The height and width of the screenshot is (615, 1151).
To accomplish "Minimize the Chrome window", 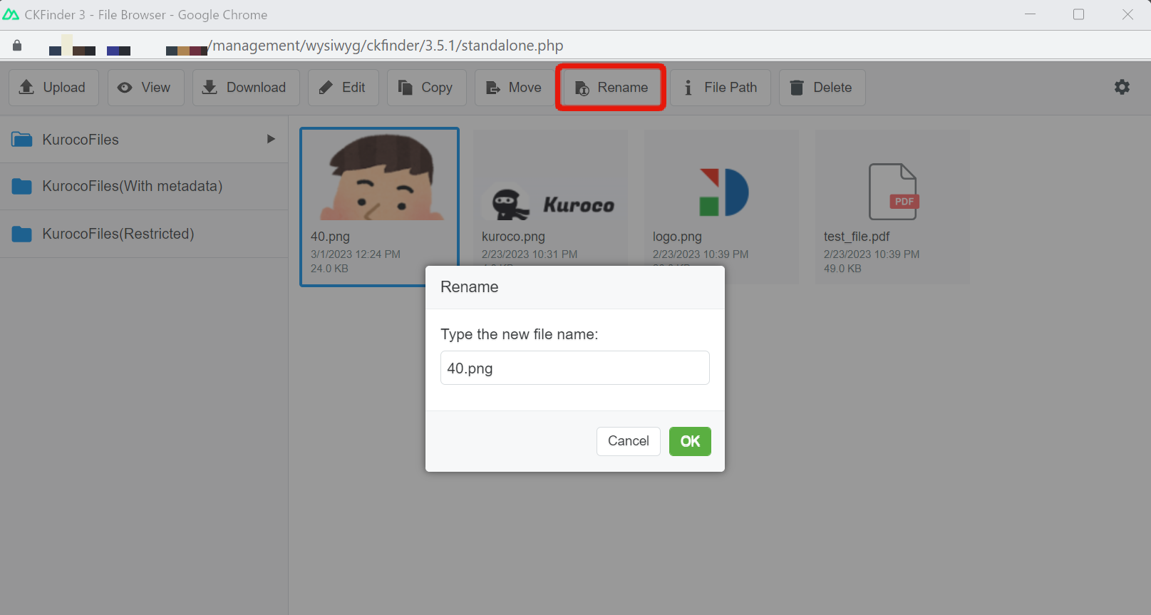I will tap(1030, 14).
